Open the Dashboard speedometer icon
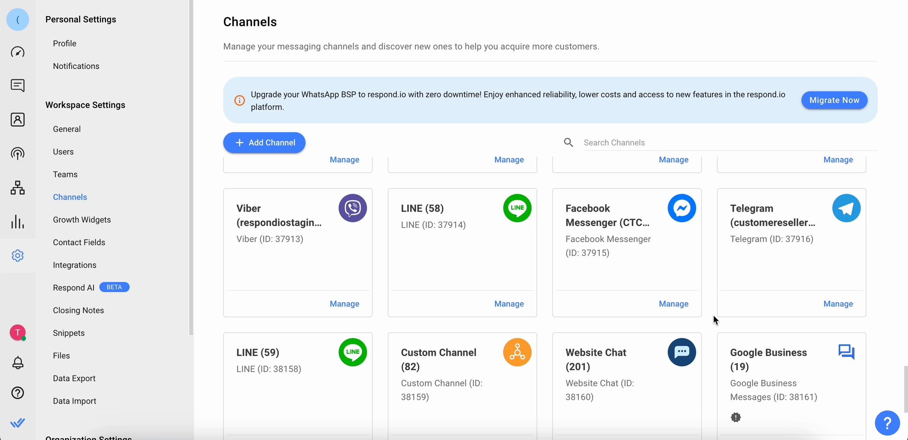Viewport: 908px width, 440px height. (17, 52)
